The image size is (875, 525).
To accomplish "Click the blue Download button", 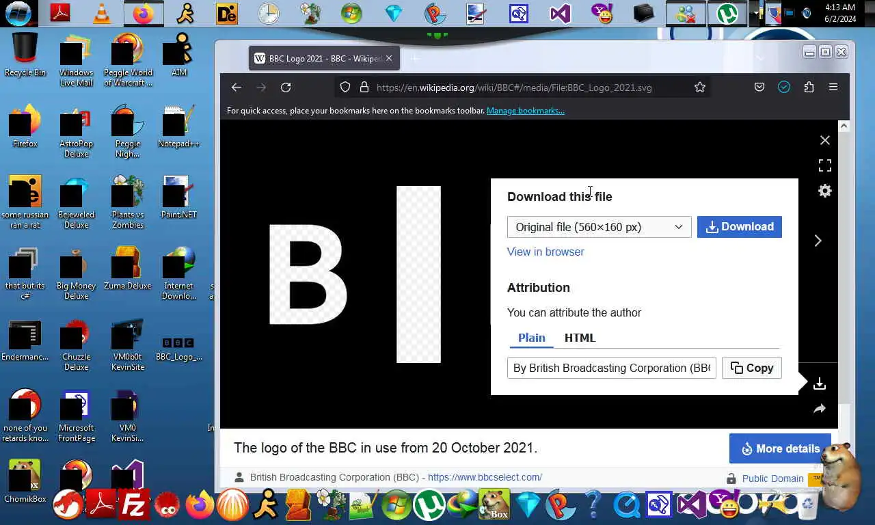I will [739, 227].
